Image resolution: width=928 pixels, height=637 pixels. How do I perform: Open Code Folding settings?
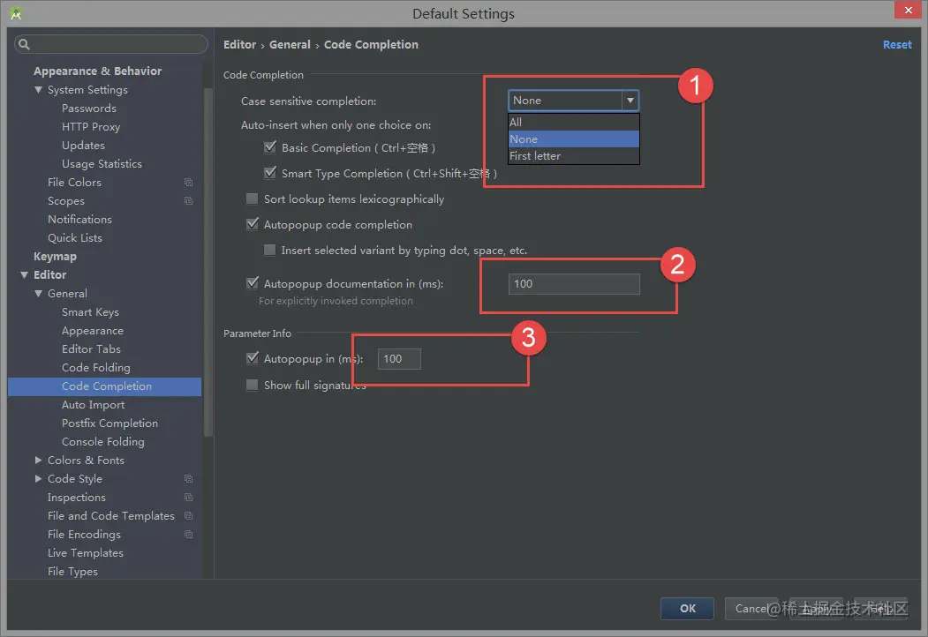coord(96,368)
